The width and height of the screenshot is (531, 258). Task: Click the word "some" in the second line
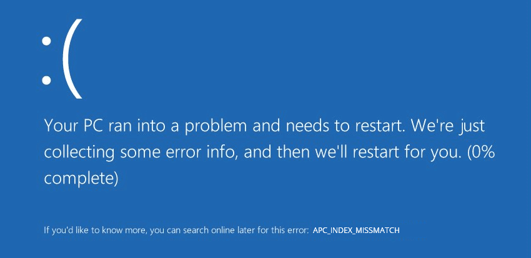[x=138, y=154]
